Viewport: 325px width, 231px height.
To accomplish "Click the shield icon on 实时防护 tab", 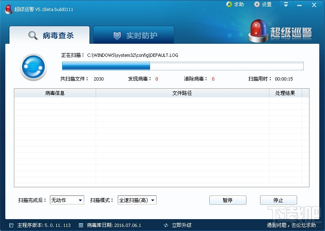I will point(117,36).
